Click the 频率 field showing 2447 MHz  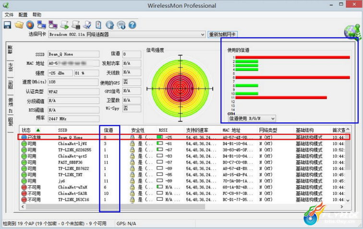tap(73, 119)
